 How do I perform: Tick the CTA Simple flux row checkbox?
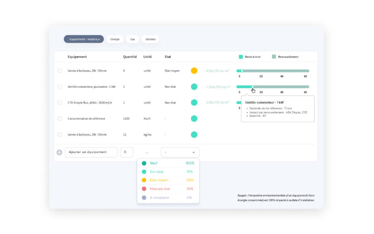pos(60,103)
